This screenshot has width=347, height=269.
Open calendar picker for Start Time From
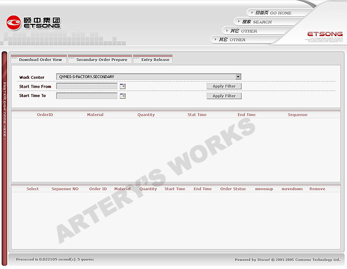coord(123,87)
